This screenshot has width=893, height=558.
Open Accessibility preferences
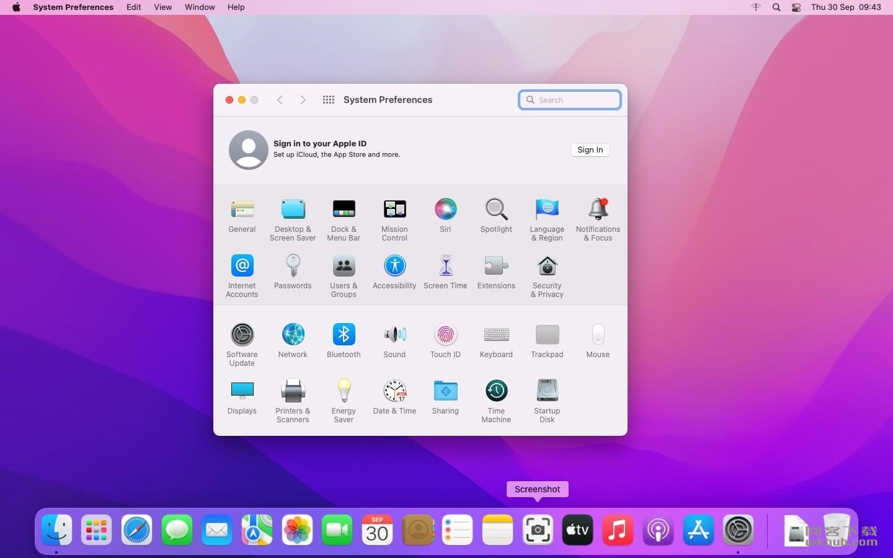pyautogui.click(x=394, y=272)
